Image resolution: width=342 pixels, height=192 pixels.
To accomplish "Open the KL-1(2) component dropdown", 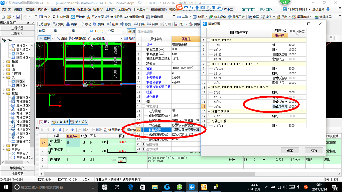I will 105,31.
